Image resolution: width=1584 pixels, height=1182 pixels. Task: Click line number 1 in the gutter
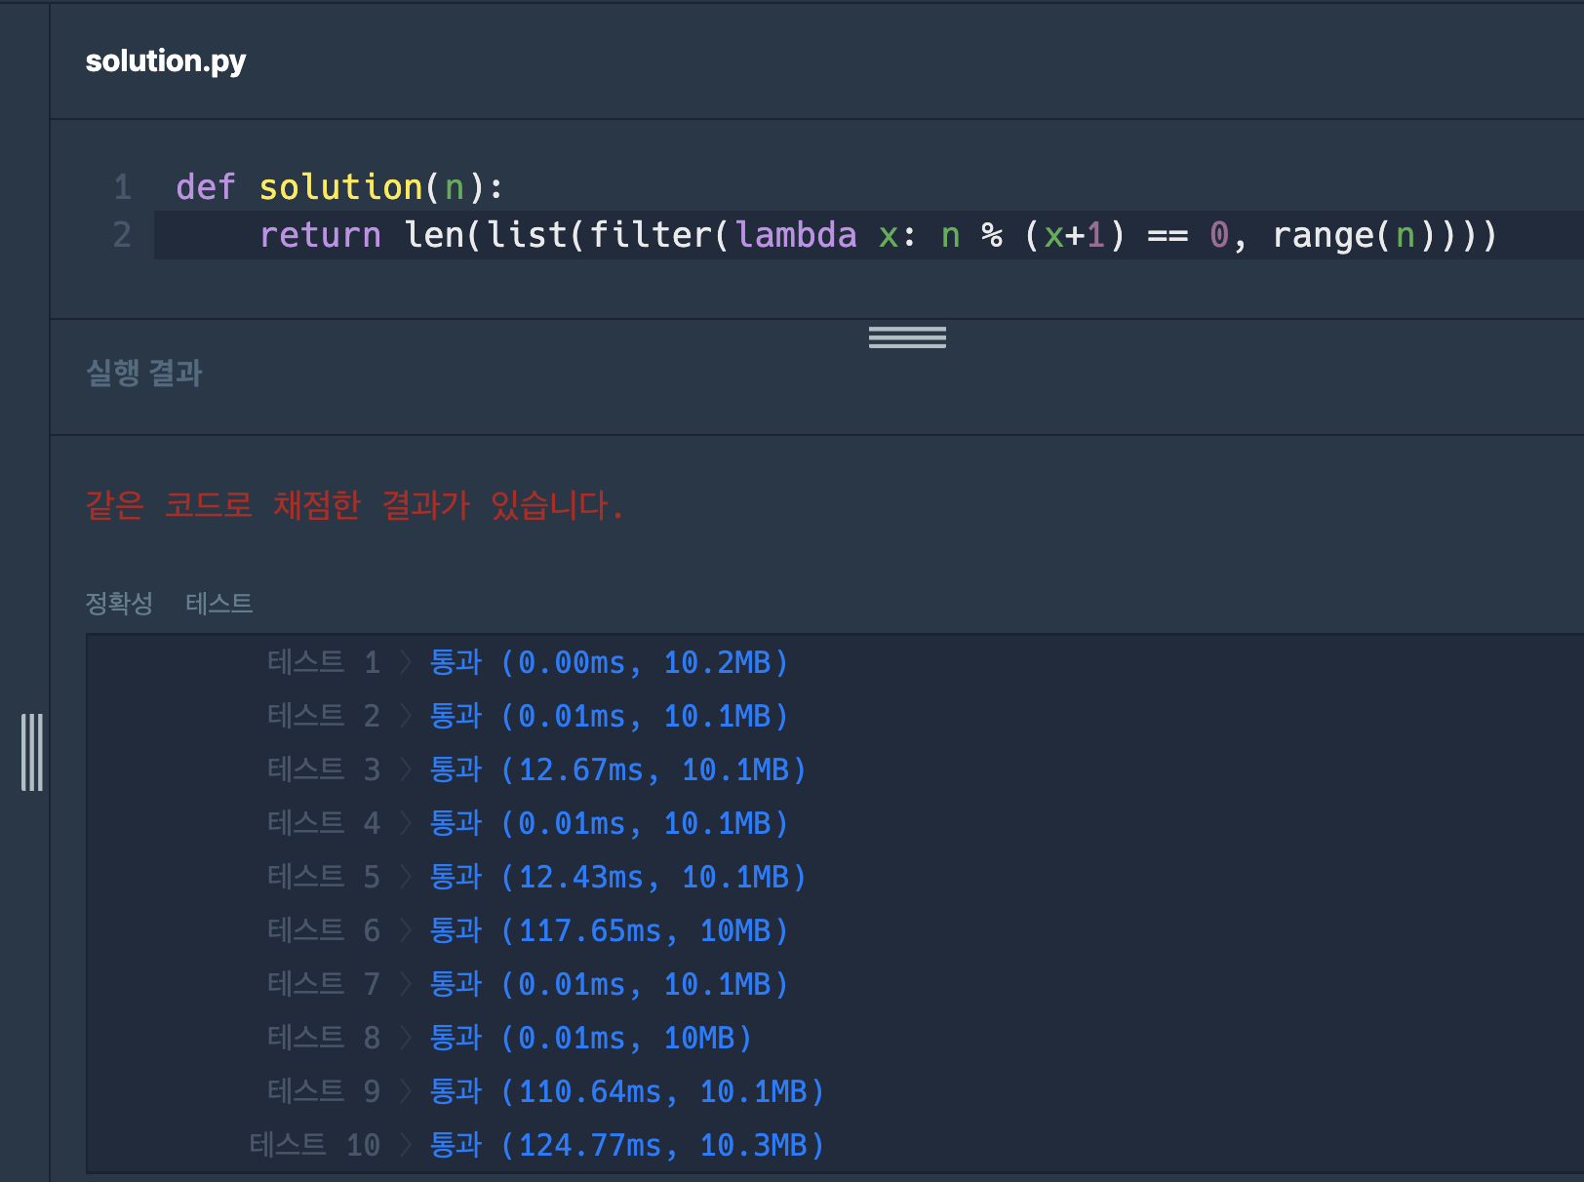click(x=122, y=186)
